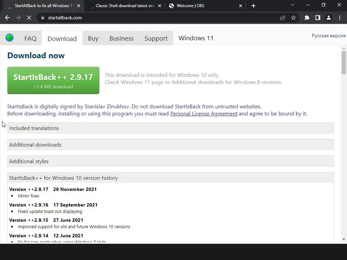Close the Welcome OBS tab
Viewport: 347px width, 260px height.
pyautogui.click(x=241, y=6)
